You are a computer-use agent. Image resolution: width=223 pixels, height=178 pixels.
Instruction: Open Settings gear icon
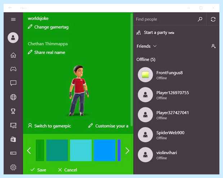(x=13, y=167)
